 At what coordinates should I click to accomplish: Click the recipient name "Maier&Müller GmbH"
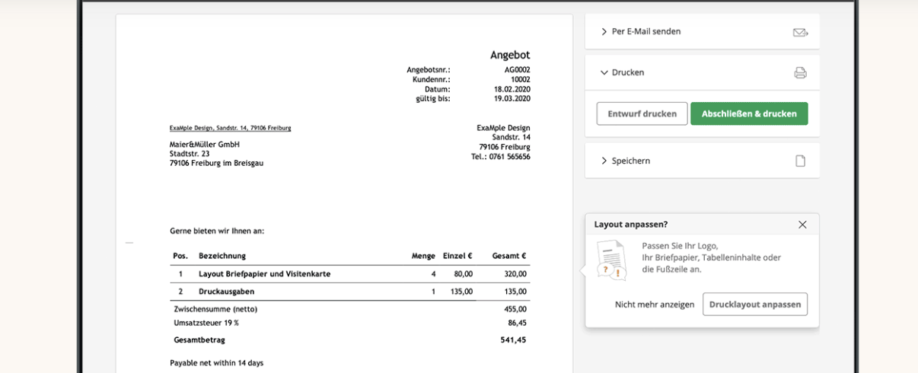[204, 145]
